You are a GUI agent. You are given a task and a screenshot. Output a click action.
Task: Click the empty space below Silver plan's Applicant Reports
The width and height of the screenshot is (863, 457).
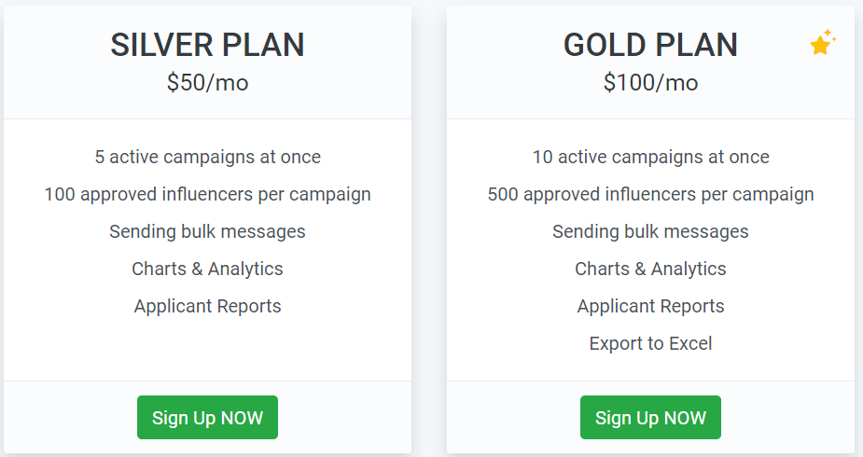pyautogui.click(x=207, y=346)
